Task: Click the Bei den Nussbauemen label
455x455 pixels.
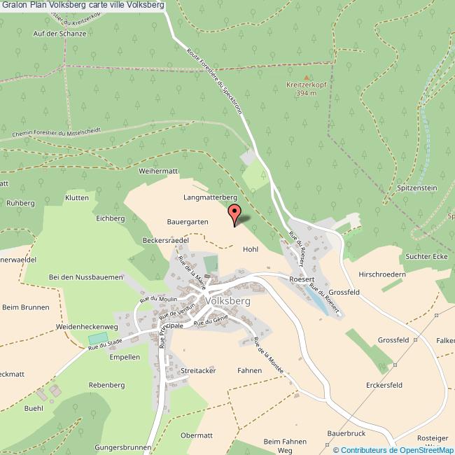Action: click(86, 277)
